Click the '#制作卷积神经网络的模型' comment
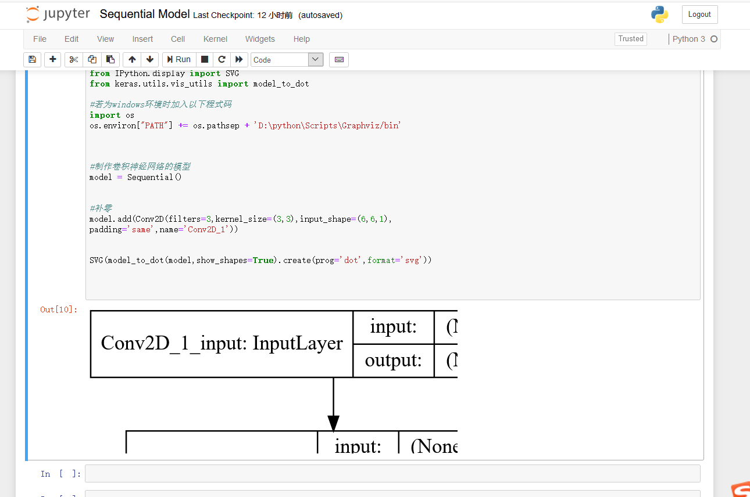Image resolution: width=750 pixels, height=497 pixels. [140, 167]
